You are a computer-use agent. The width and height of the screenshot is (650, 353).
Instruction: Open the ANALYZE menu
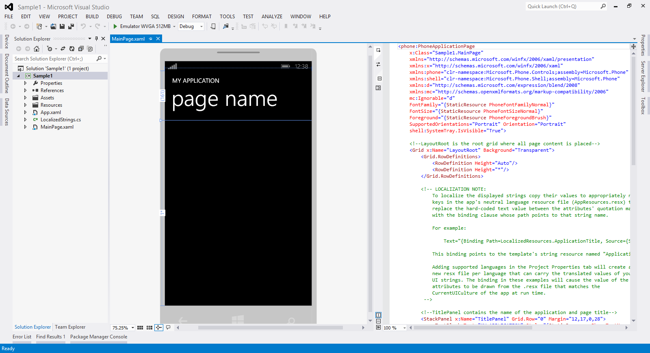coord(272,17)
